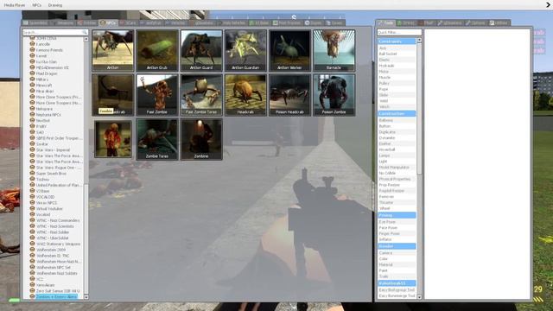Open the arrow at top-right of menu bar
This screenshot has height=311, width=553.
(549, 5)
